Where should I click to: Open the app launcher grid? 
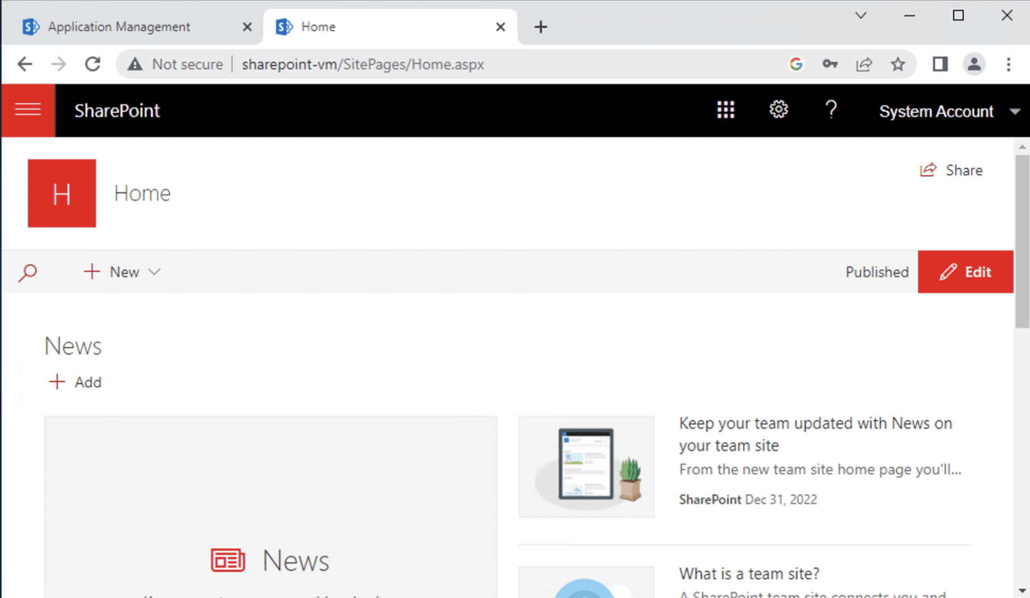725,111
